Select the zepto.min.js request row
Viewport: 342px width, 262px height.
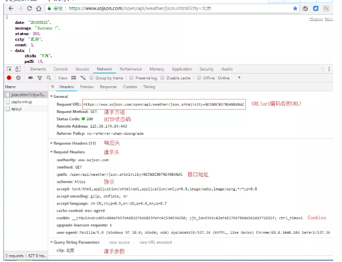point(26,102)
